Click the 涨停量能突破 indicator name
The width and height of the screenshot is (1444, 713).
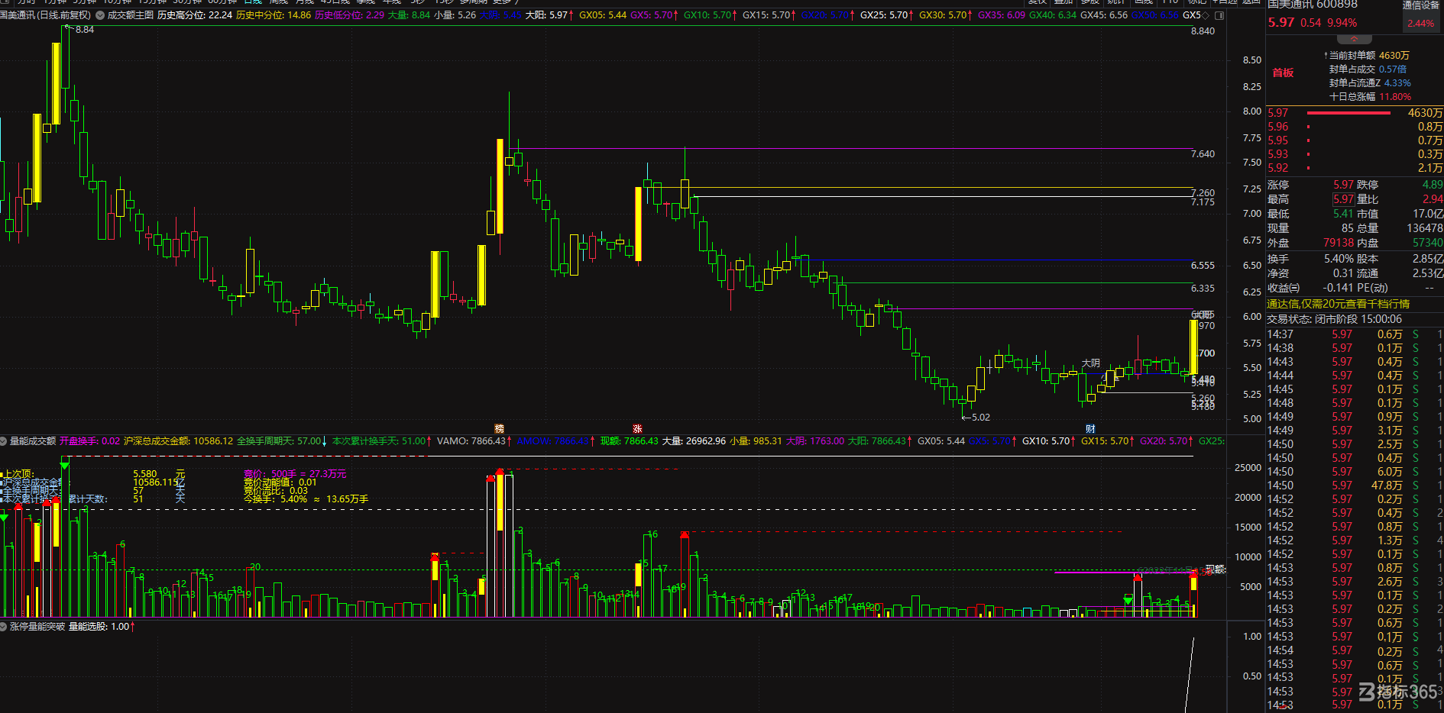point(37,627)
